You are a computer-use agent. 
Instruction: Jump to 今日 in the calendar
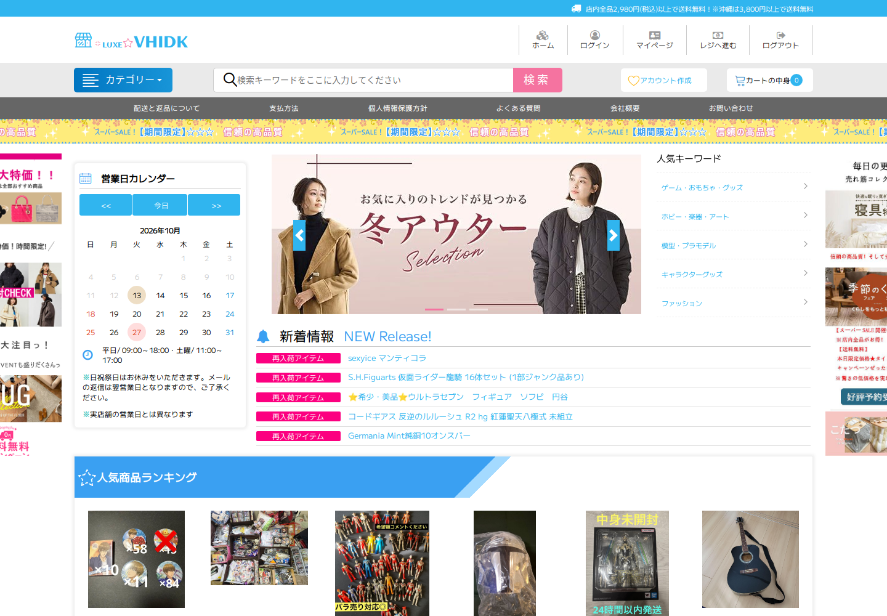160,205
